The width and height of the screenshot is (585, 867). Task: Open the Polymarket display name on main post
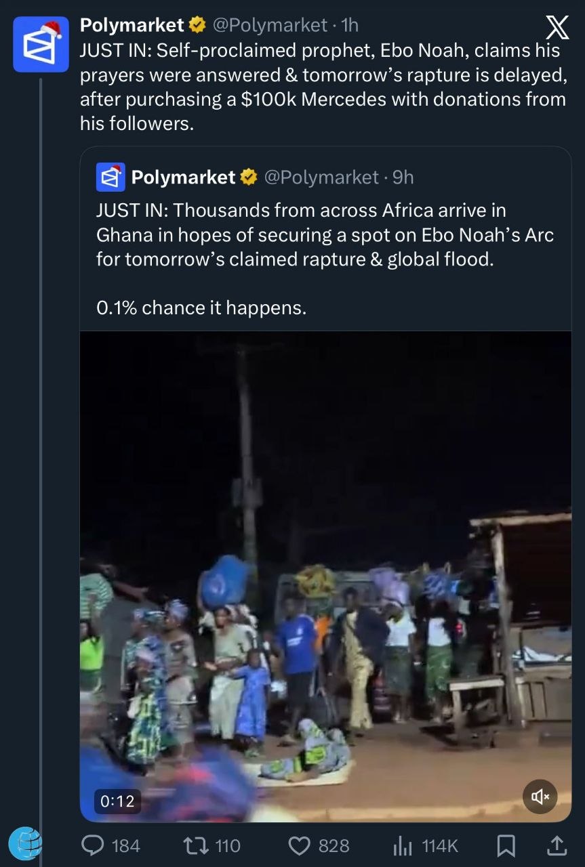tap(132, 26)
